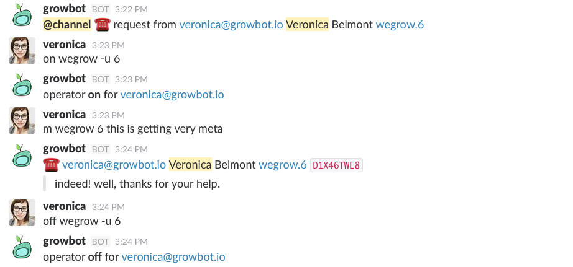
Task: Open veronica's avatar next to 'this is getting very meta'
Action: tap(22, 120)
